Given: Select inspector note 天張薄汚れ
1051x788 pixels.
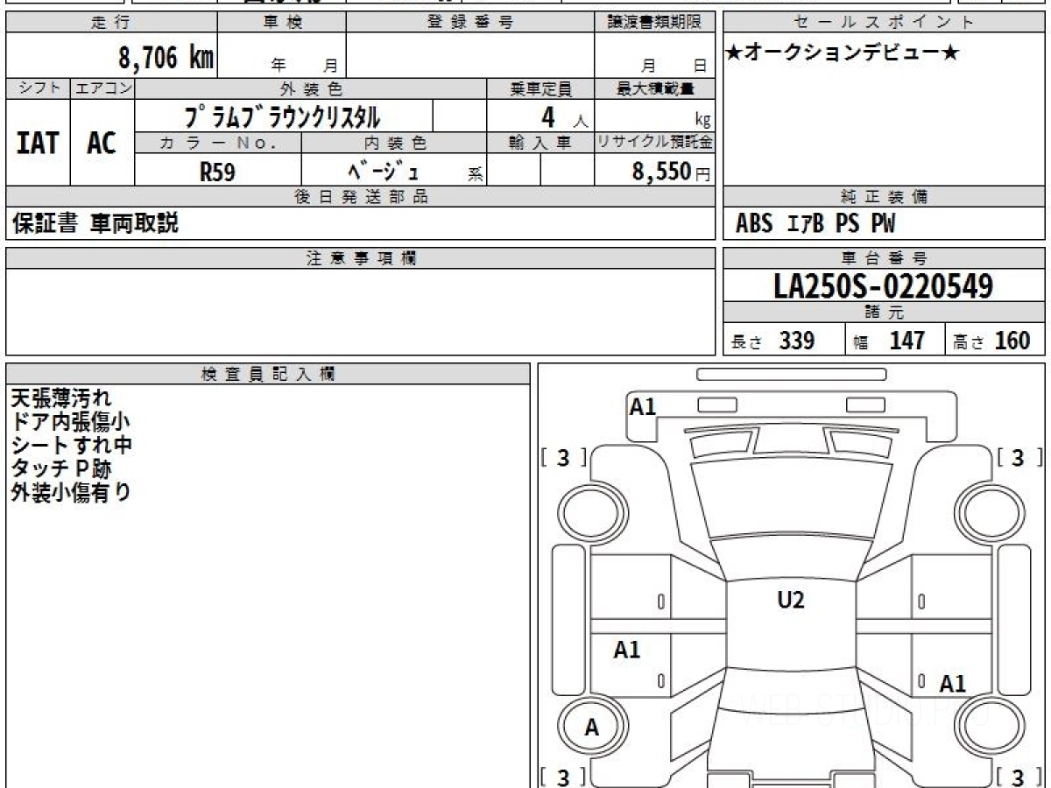Looking at the screenshot, I should click(x=61, y=399).
